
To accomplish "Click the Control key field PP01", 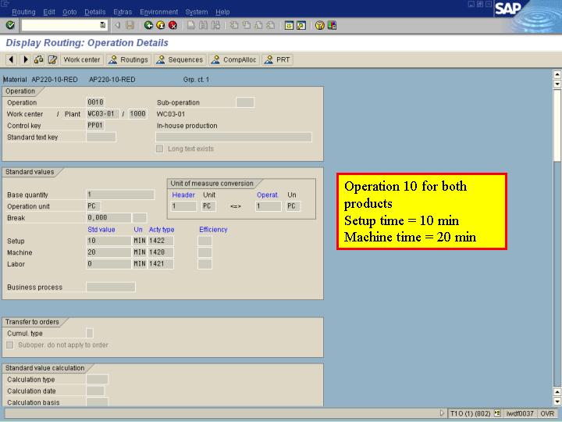I will point(96,125).
